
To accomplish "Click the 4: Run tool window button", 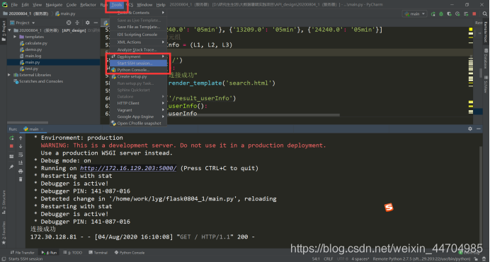I will [49, 253].
